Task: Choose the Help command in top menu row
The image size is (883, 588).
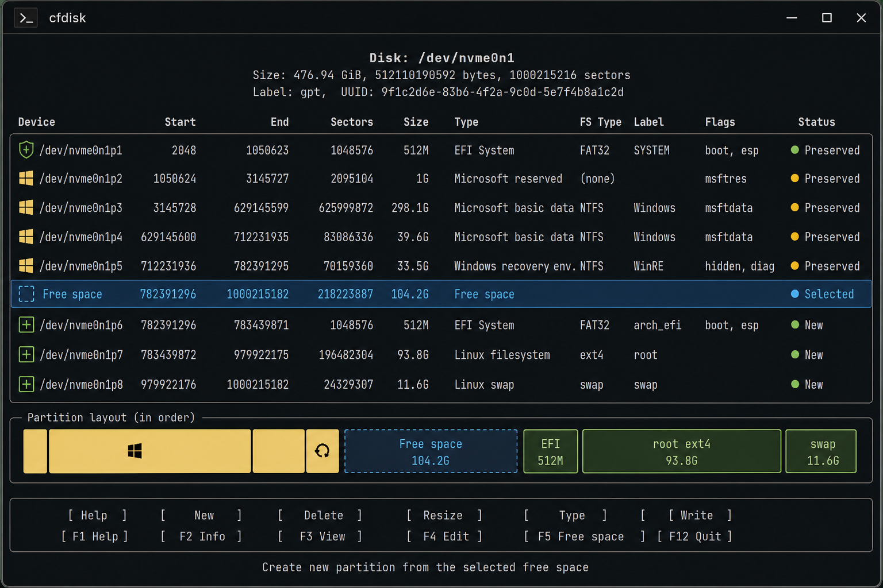Action: [97, 516]
